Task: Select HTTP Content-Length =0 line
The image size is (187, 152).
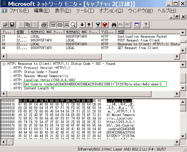Action: click(34, 88)
